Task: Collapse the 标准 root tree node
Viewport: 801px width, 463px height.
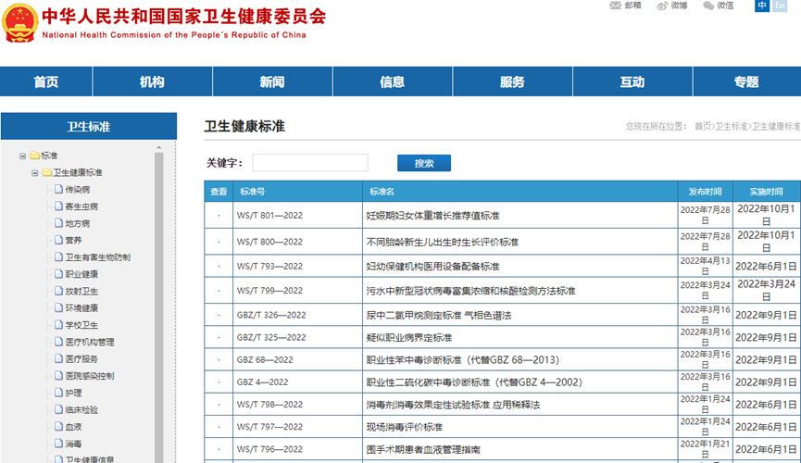Action: click(x=22, y=156)
